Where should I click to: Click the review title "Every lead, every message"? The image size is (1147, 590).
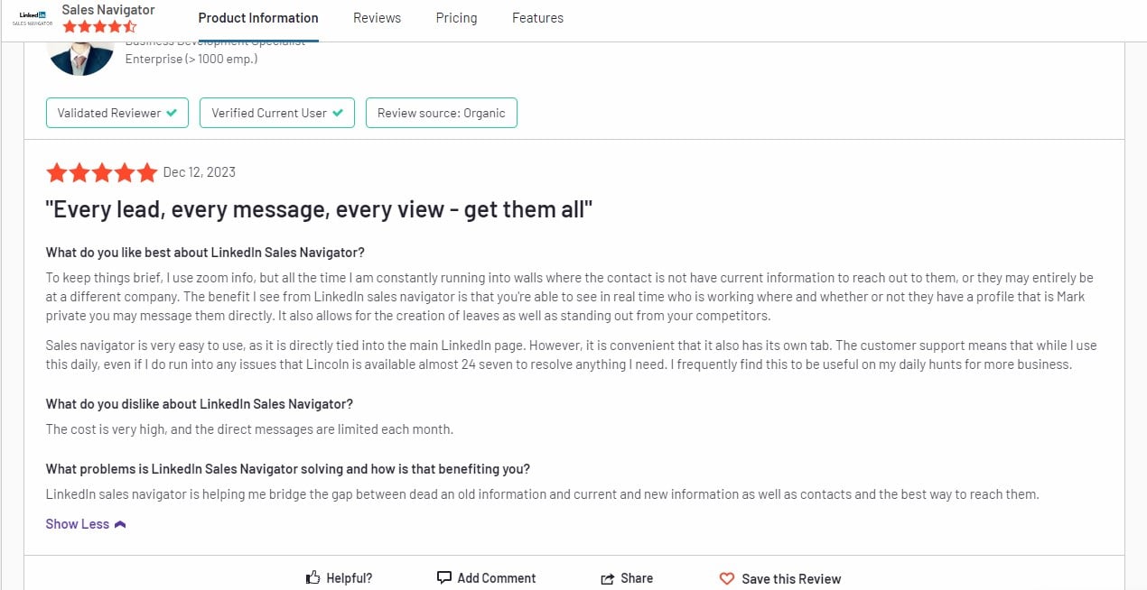(x=319, y=209)
